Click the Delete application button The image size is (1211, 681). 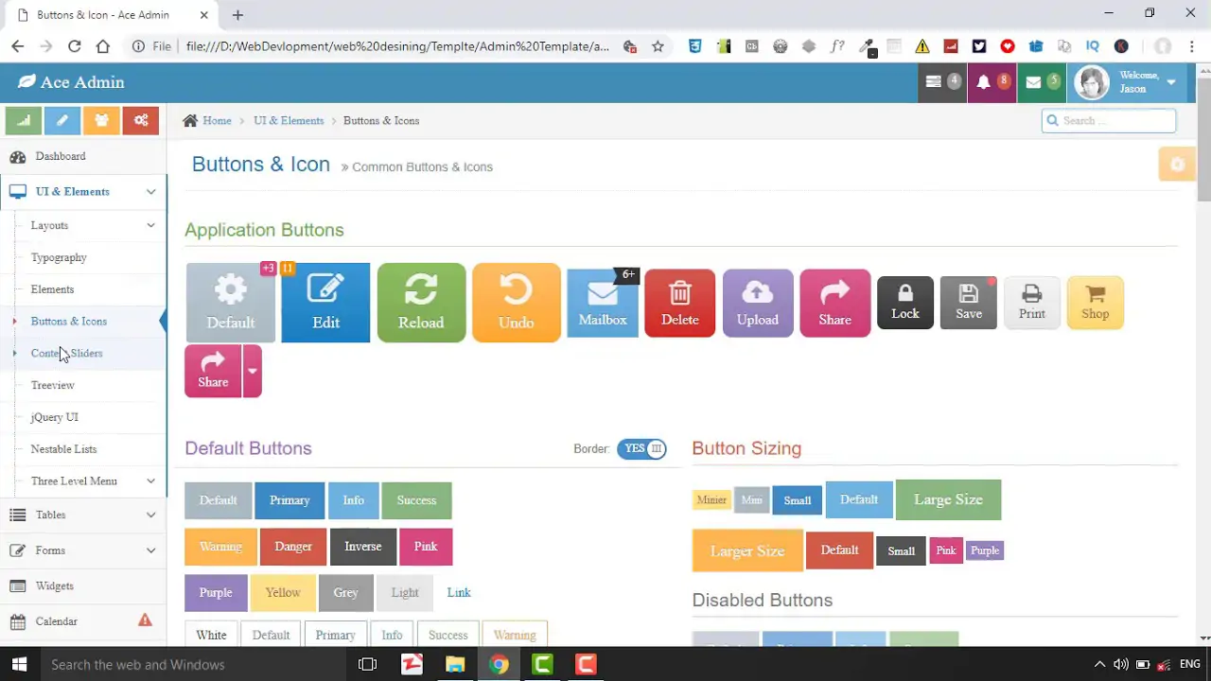point(679,302)
